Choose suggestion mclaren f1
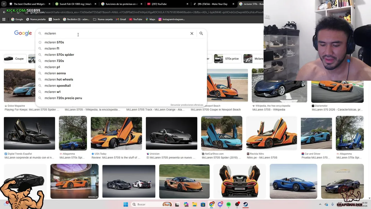Viewport: 371px width, 209px height. click(121, 48)
